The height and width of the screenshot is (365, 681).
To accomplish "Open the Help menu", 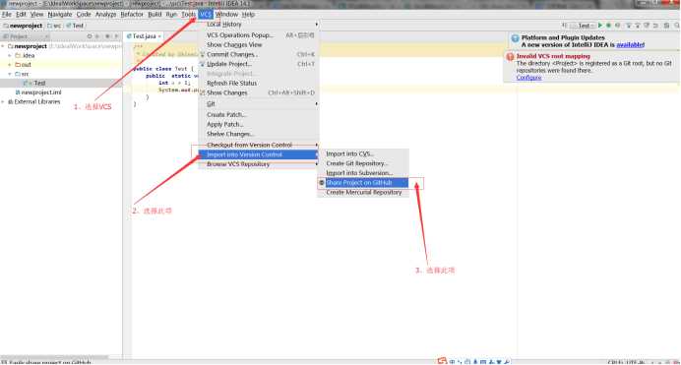I will (x=248, y=15).
